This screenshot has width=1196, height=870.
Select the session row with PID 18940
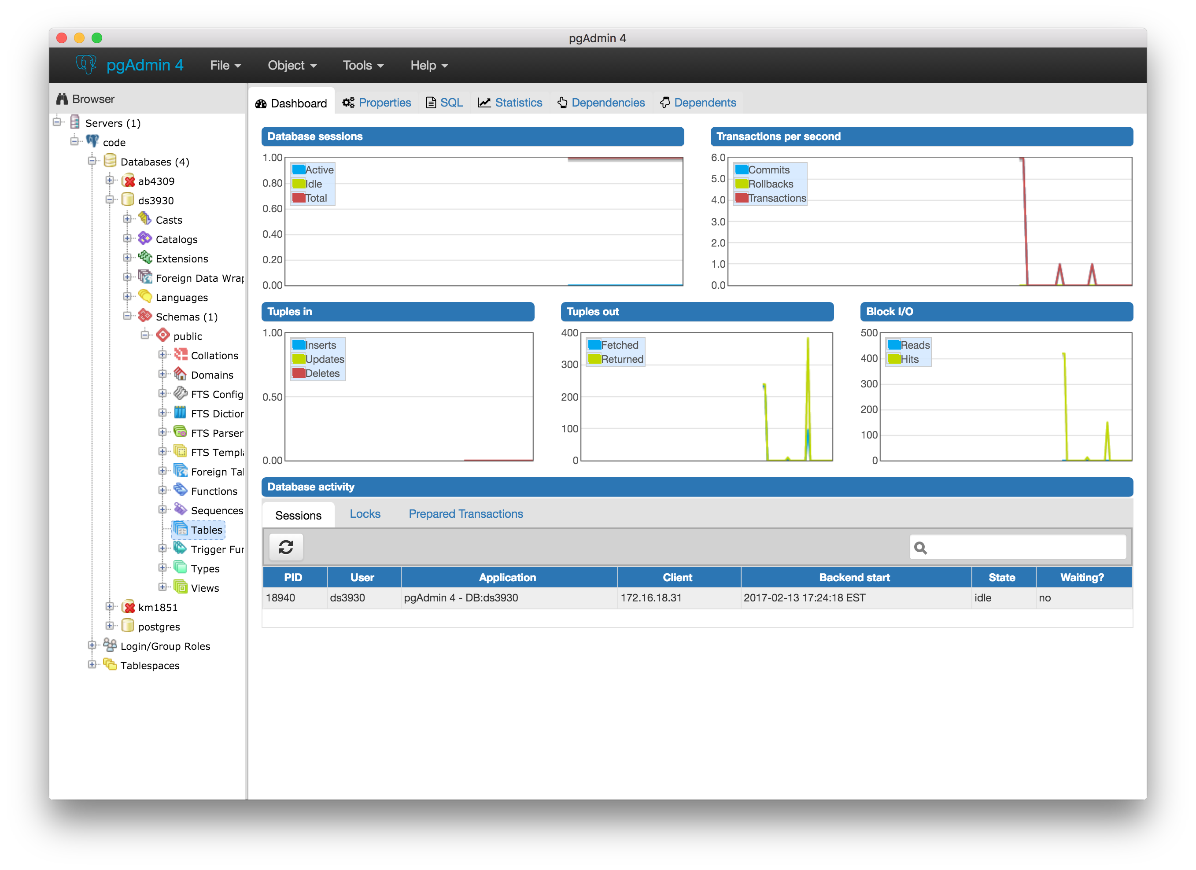coord(697,598)
